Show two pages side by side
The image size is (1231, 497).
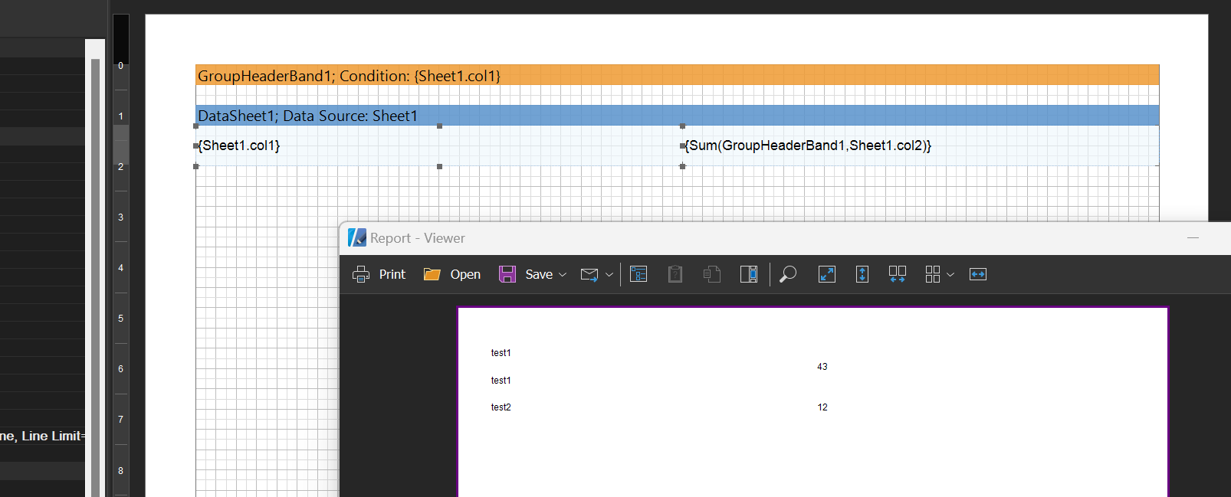click(x=898, y=274)
